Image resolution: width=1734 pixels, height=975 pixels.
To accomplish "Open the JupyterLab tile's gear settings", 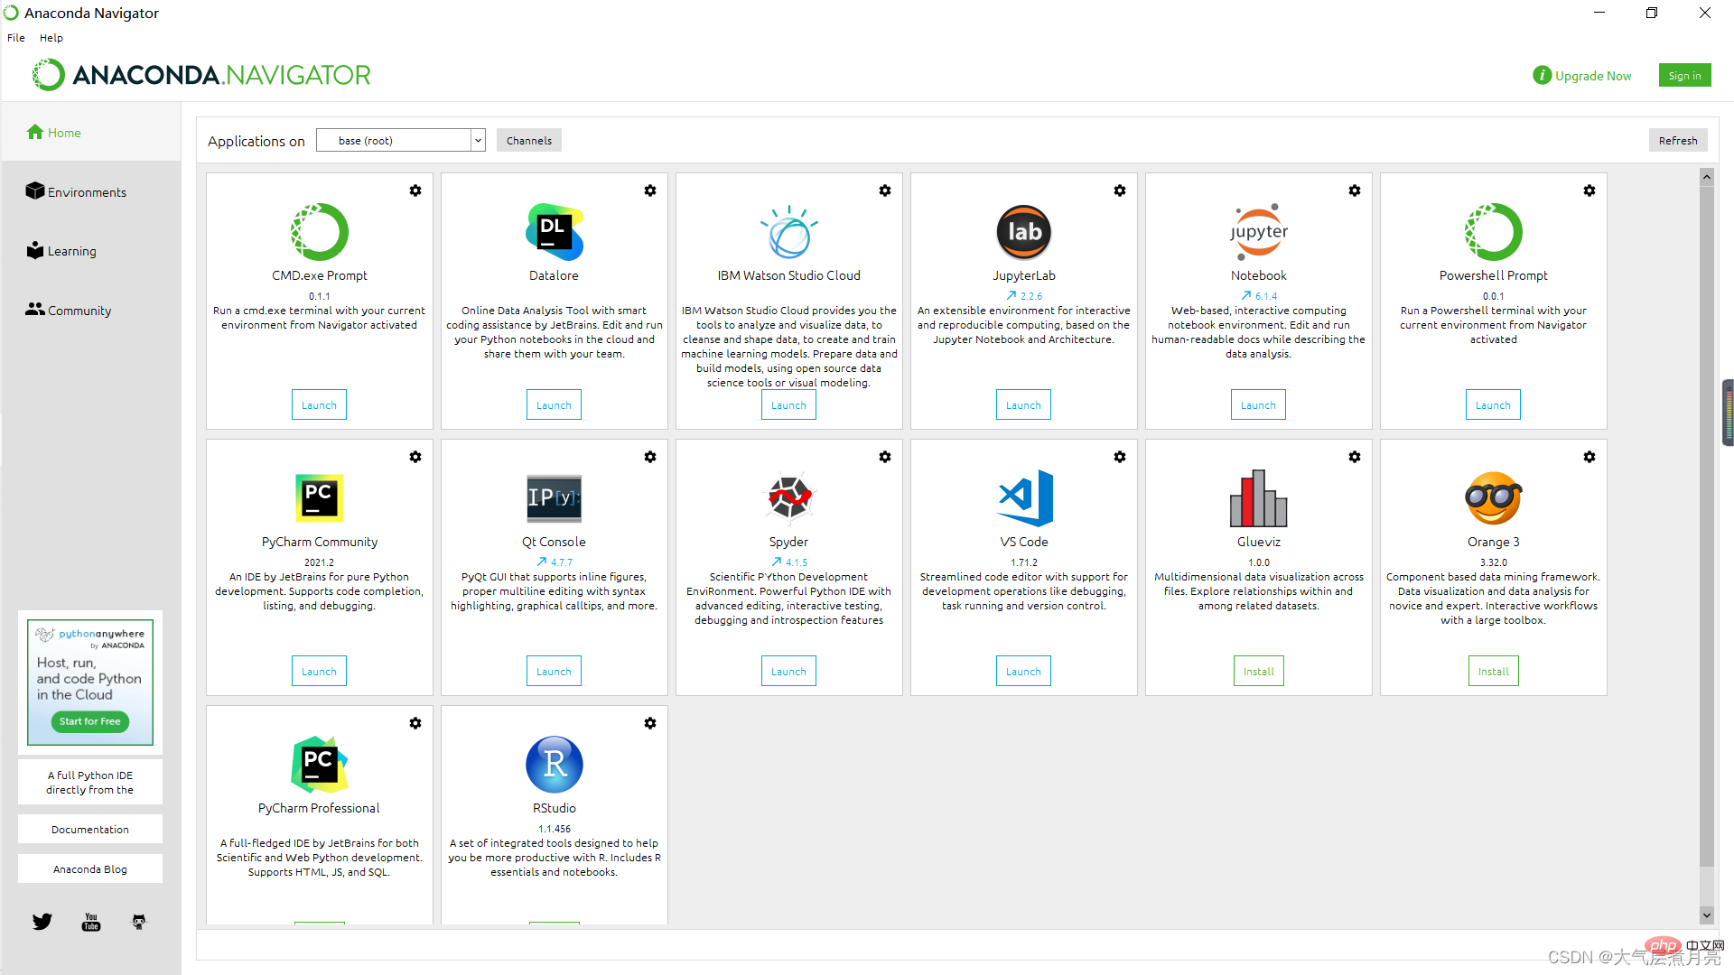I will 1119,190.
